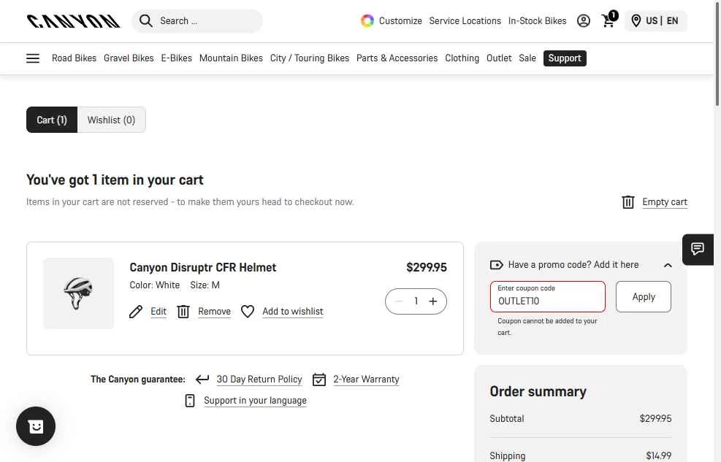
Task: Open the Road Bikes menu
Action: [x=74, y=58]
